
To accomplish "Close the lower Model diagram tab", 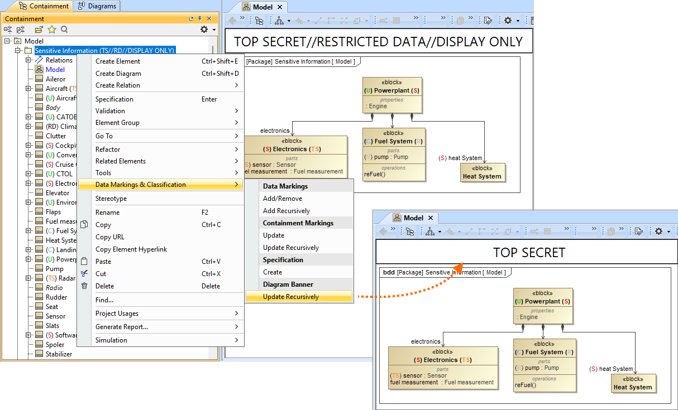I will pos(431,218).
